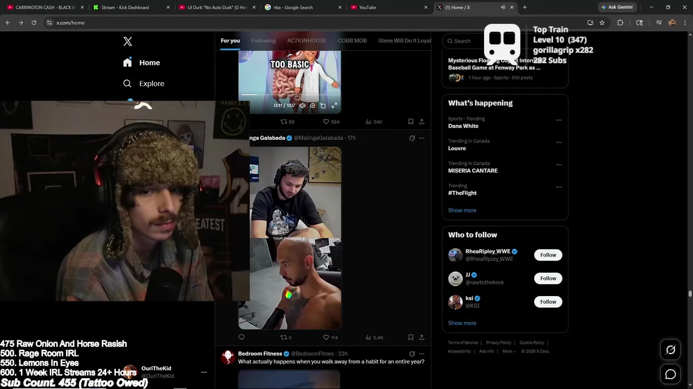Share the Malinga Galabada post

pyautogui.click(x=422, y=337)
